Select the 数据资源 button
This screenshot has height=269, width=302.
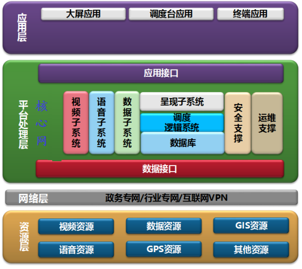[x=164, y=226]
